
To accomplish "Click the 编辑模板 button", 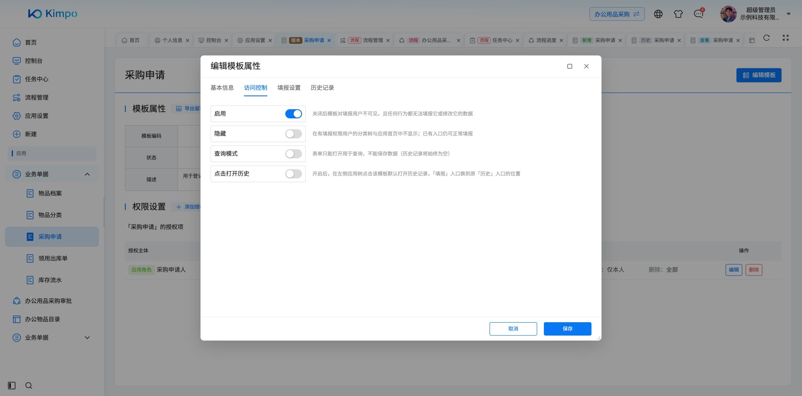I will (759, 75).
